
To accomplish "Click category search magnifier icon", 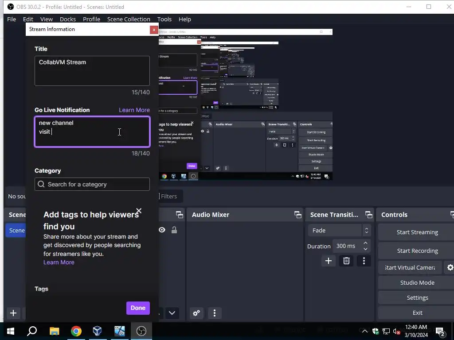I will click(41, 184).
